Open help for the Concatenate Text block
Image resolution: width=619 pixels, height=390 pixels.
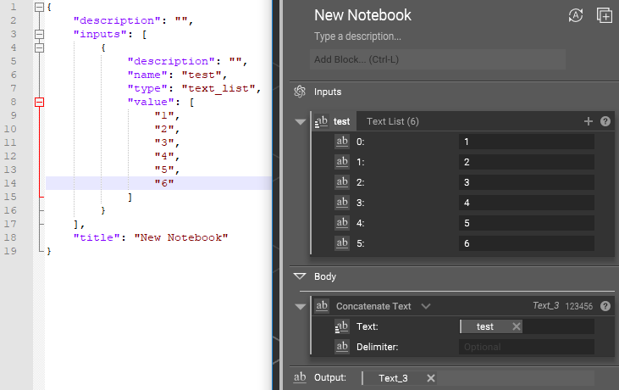pos(605,306)
